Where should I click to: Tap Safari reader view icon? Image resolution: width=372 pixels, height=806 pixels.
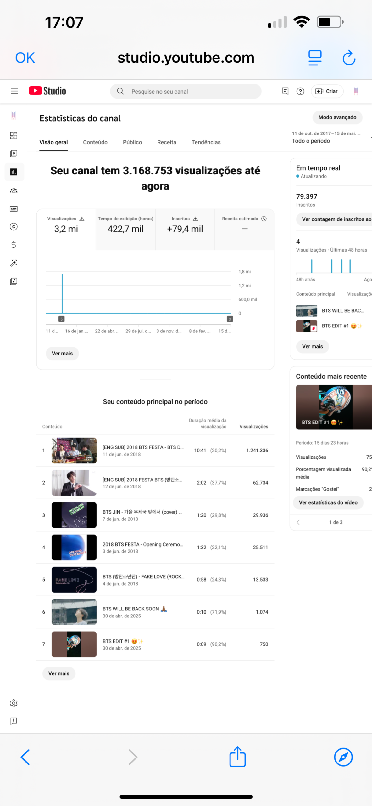tap(315, 58)
